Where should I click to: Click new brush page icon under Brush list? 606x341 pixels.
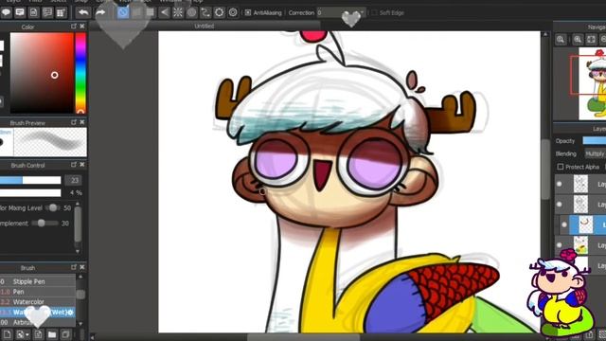coord(8,334)
